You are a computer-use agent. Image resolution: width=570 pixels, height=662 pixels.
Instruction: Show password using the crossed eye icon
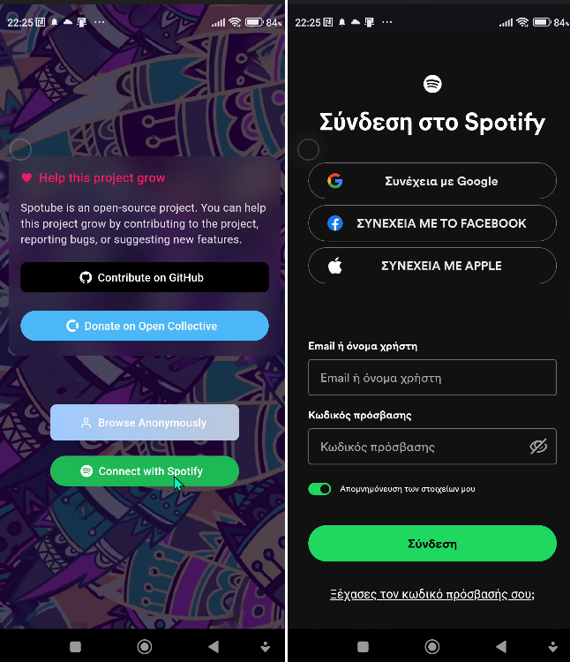pyautogui.click(x=538, y=447)
